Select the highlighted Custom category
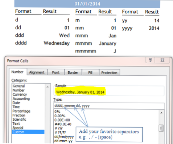Viewport: 173px width, 144px height. pyautogui.click(x=28, y=132)
